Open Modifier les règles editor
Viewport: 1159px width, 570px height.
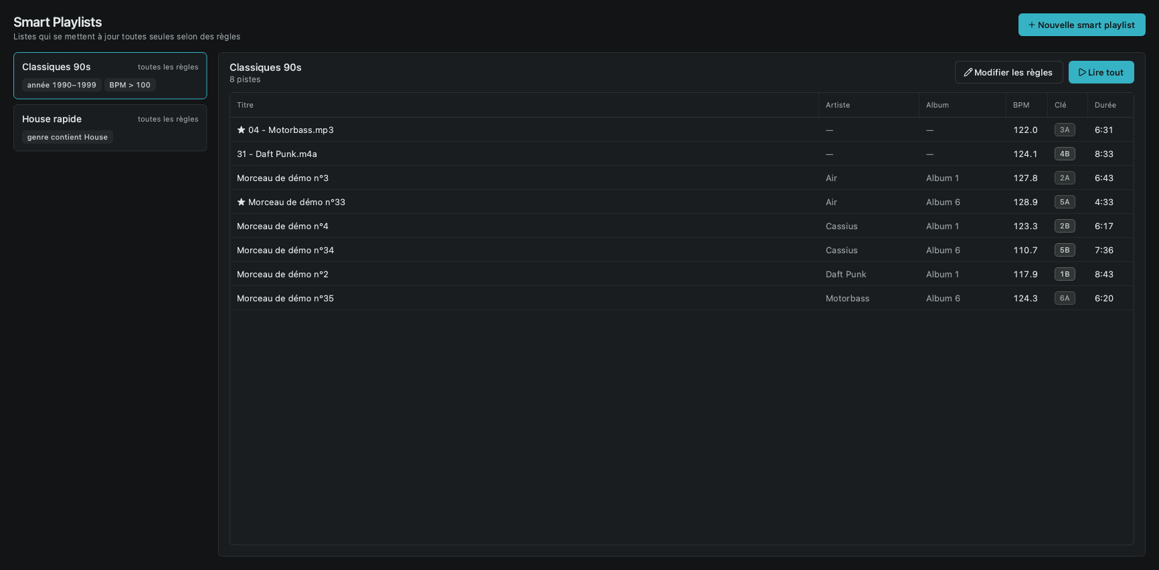[x=1008, y=72]
